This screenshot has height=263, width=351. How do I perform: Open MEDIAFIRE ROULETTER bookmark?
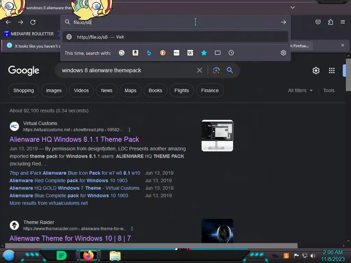[29, 34]
